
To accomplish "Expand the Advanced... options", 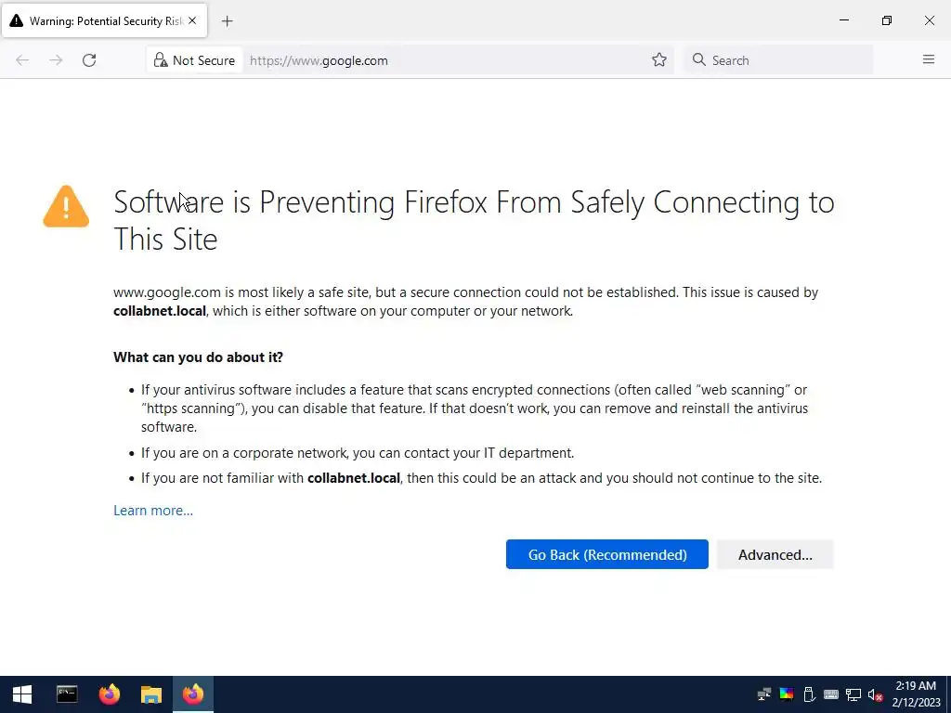I will [x=775, y=554].
